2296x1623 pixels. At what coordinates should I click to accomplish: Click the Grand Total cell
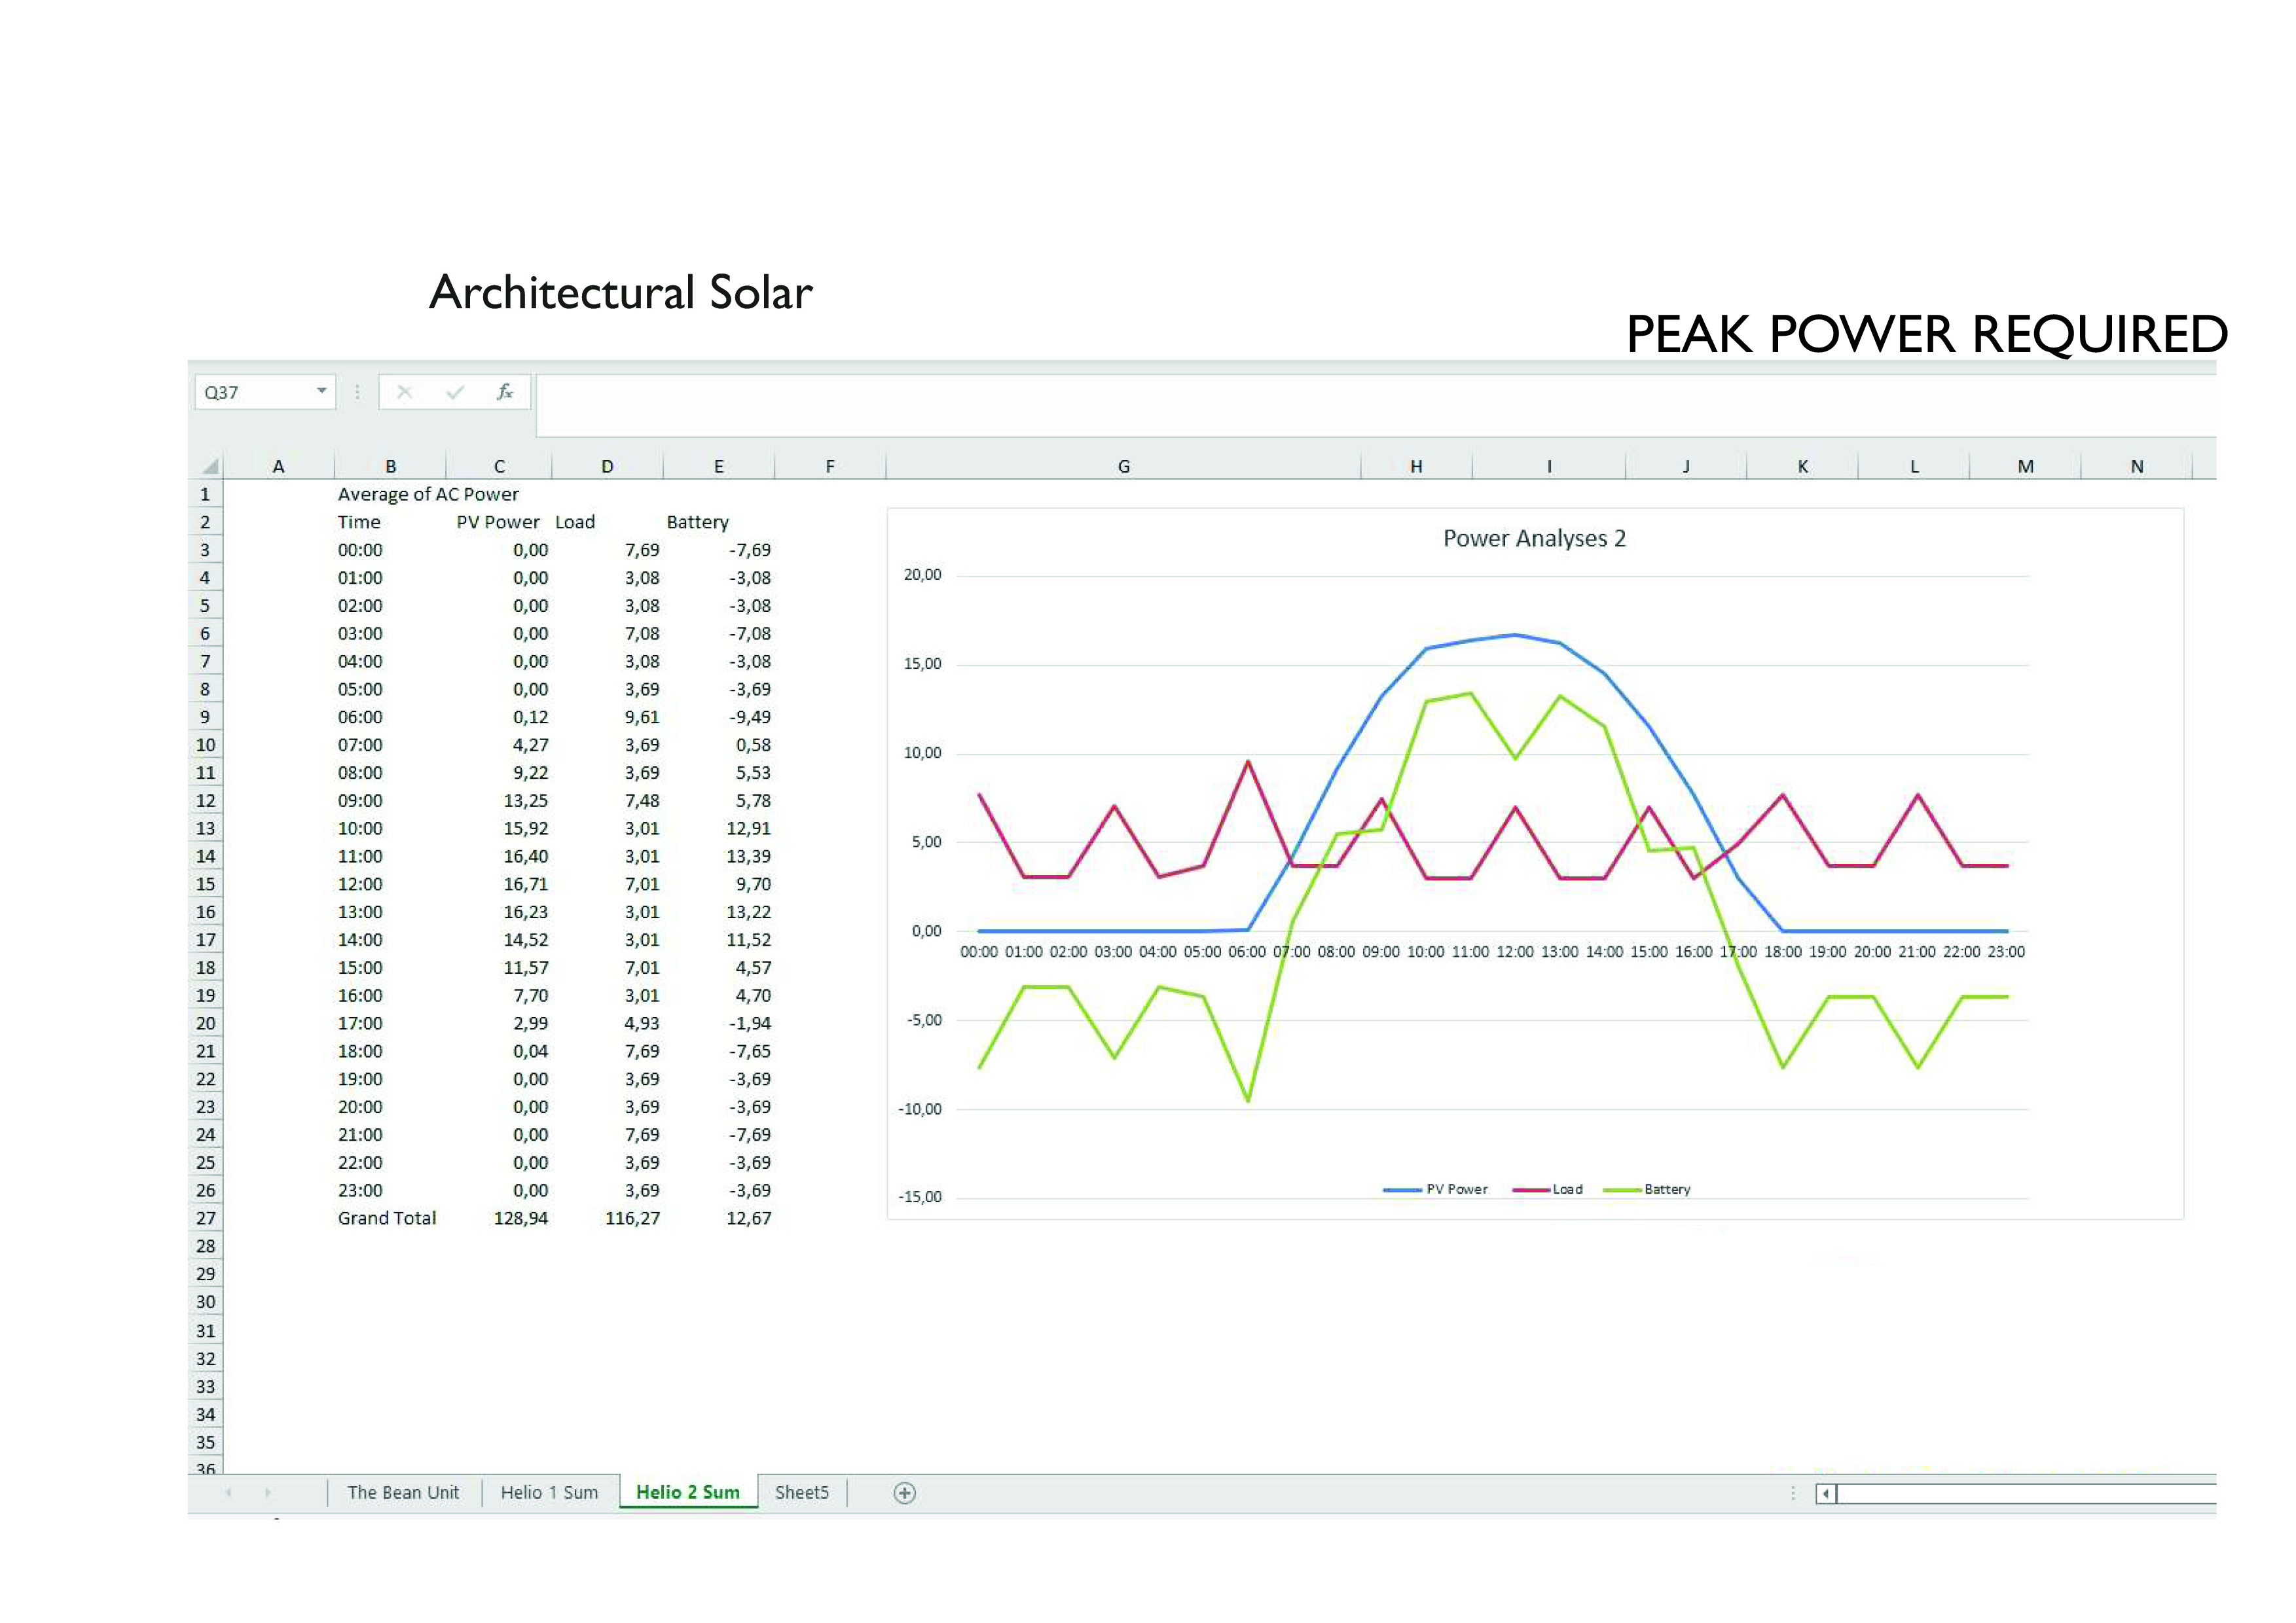pos(387,1219)
